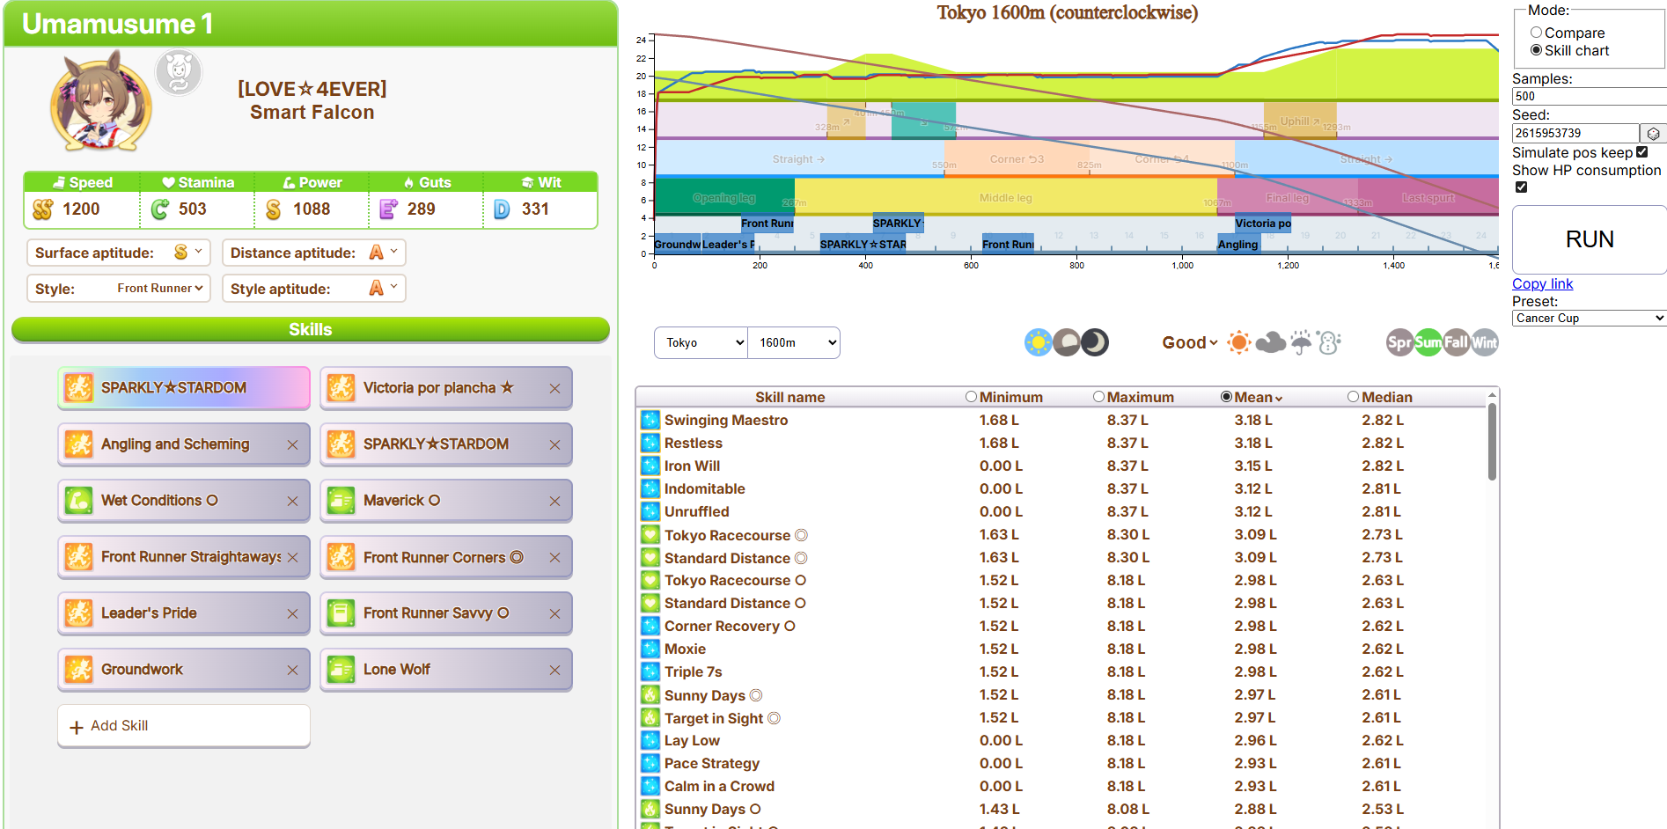The width and height of the screenshot is (1667, 829).
Task: Open the Style dropdown set to Front Runner
Action: point(159,289)
